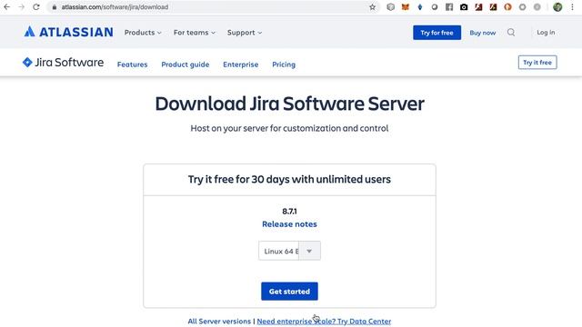The height and width of the screenshot is (327, 582).
Task: Click the 'Try it free for 30 days' heading
Action: pyautogui.click(x=289, y=180)
